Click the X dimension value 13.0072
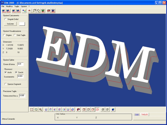Viewport: 167px width, 125px height. 21,45
